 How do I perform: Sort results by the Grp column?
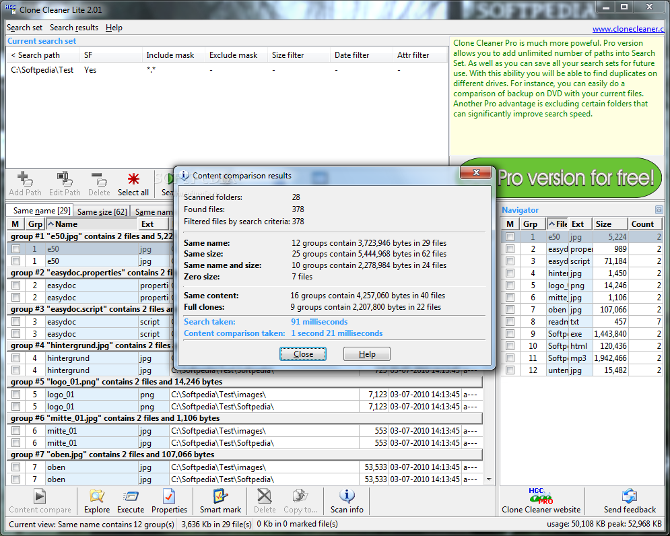[x=34, y=224]
